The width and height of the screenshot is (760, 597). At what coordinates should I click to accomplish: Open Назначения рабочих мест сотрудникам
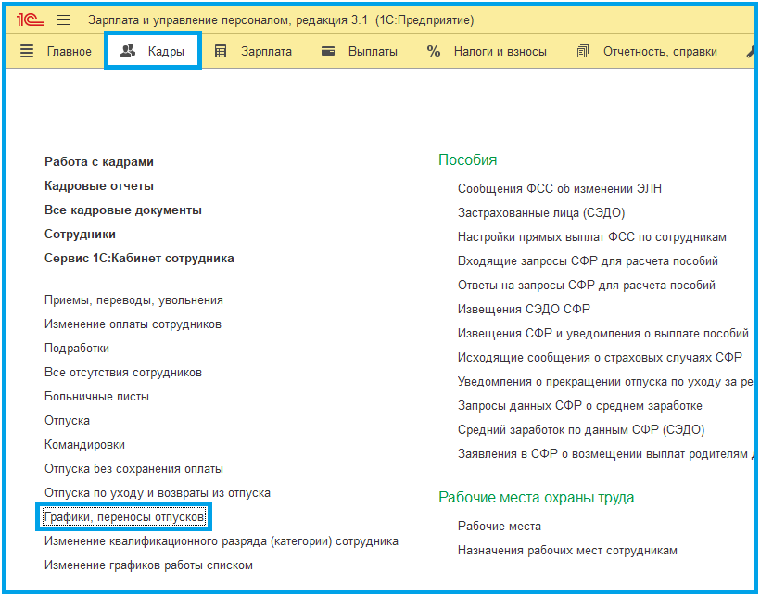(567, 550)
